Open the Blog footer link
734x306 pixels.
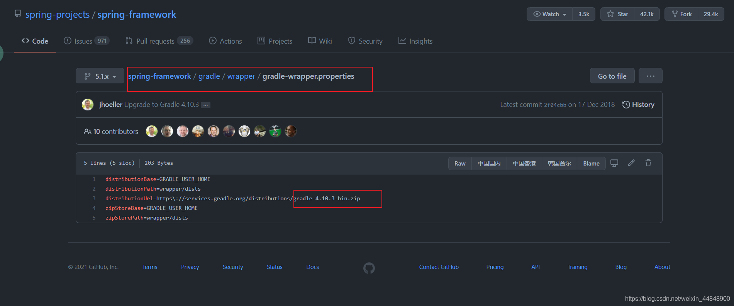[x=621, y=267]
